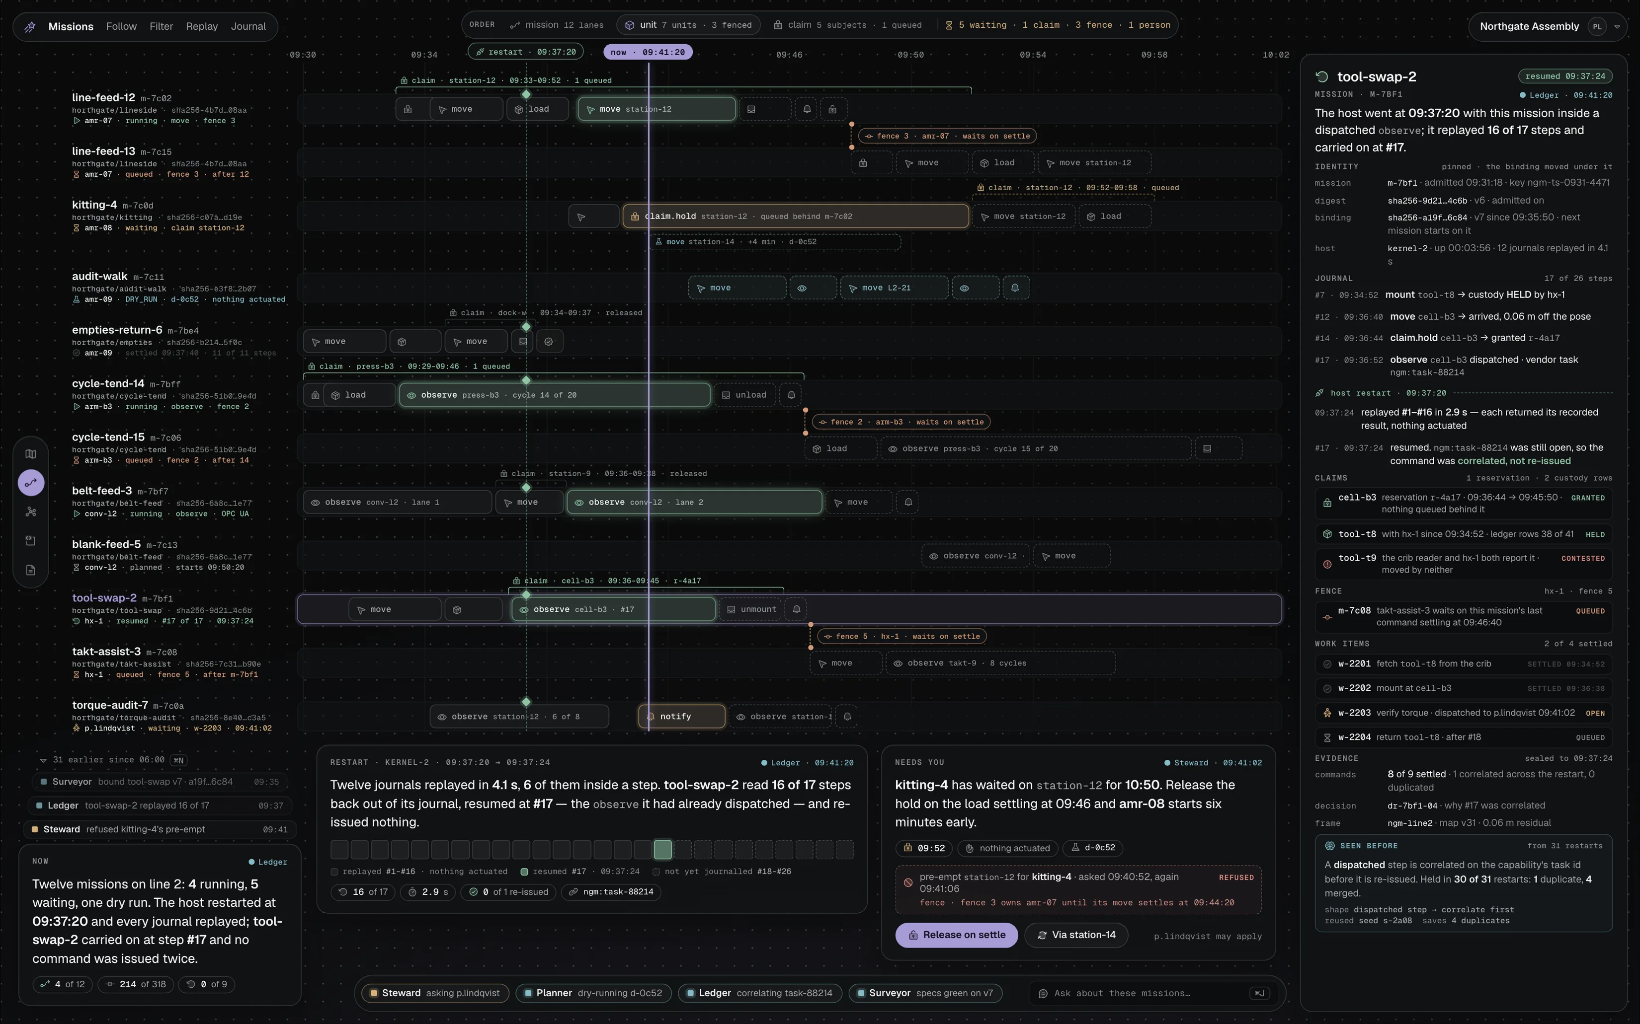Click the bell icon in belt-feed-3 lane
1640x1024 pixels.
point(908,503)
